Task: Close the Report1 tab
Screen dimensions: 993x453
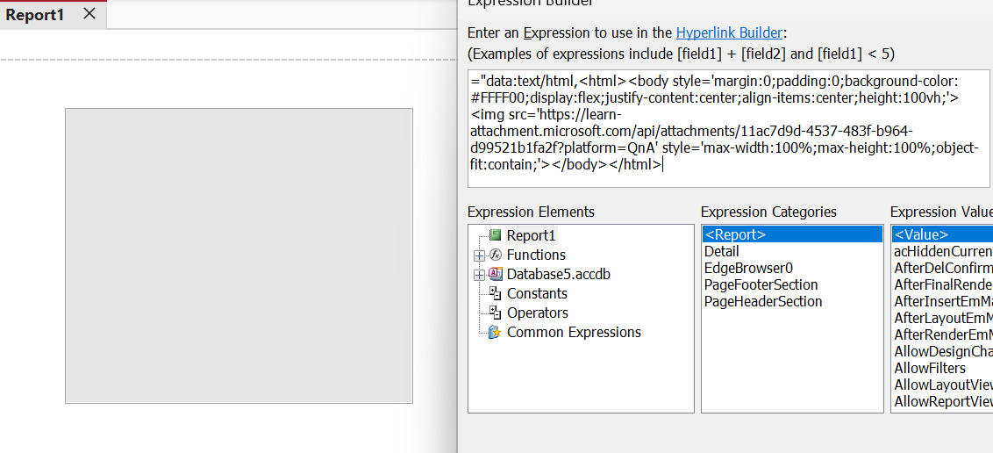Action: [89, 13]
